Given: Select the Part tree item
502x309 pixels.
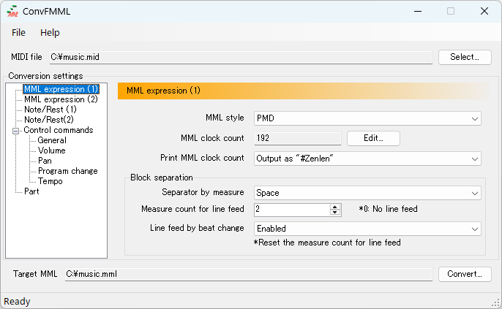Looking at the screenshot, I should click(31, 191).
